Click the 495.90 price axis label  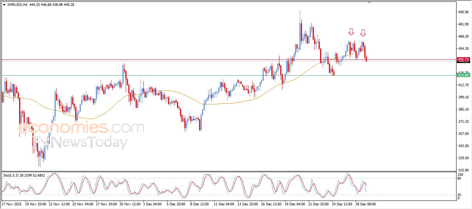pos(463,12)
